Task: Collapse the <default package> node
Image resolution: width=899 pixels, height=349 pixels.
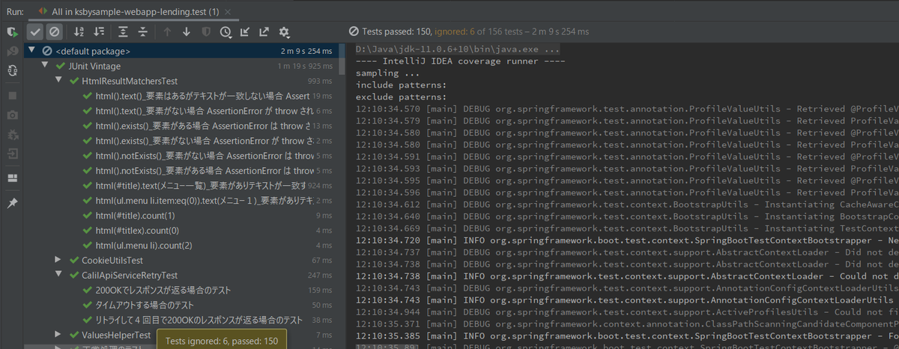Action: pos(31,51)
